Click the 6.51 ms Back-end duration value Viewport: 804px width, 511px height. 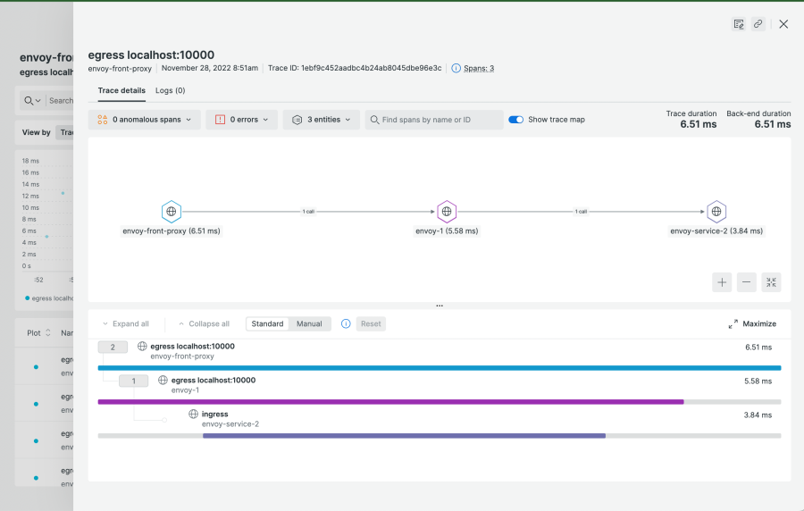tap(772, 124)
